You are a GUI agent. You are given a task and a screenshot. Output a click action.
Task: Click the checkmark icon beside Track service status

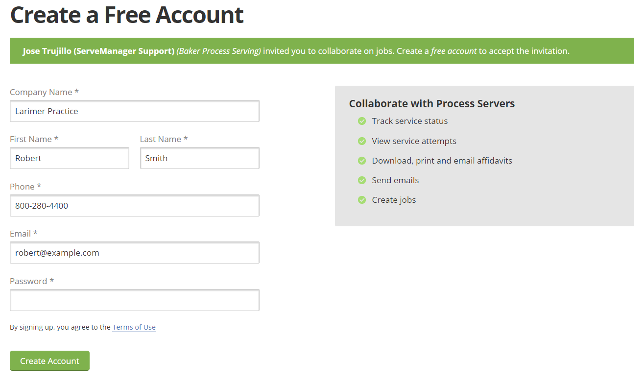361,121
